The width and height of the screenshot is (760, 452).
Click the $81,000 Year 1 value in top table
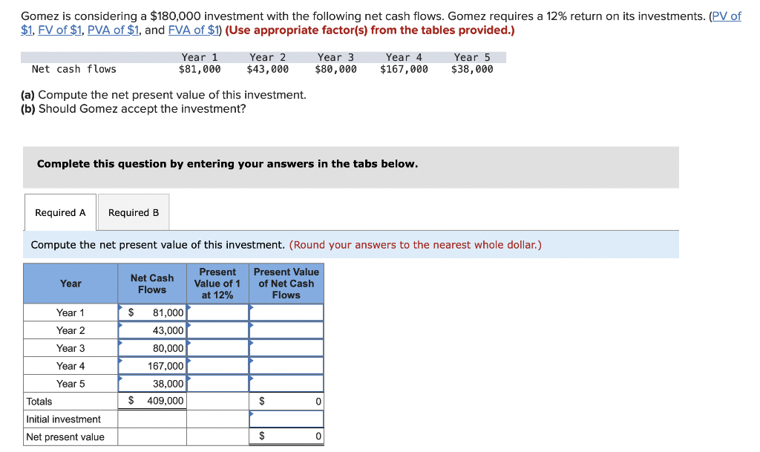(200, 69)
